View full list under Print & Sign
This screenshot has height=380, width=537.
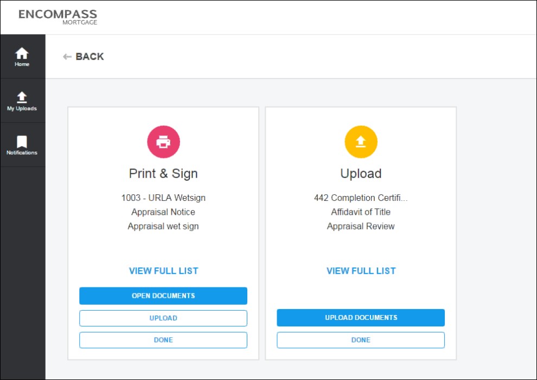(x=163, y=271)
